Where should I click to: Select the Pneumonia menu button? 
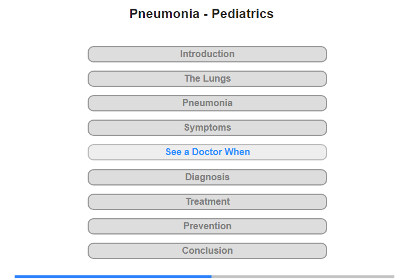click(207, 103)
